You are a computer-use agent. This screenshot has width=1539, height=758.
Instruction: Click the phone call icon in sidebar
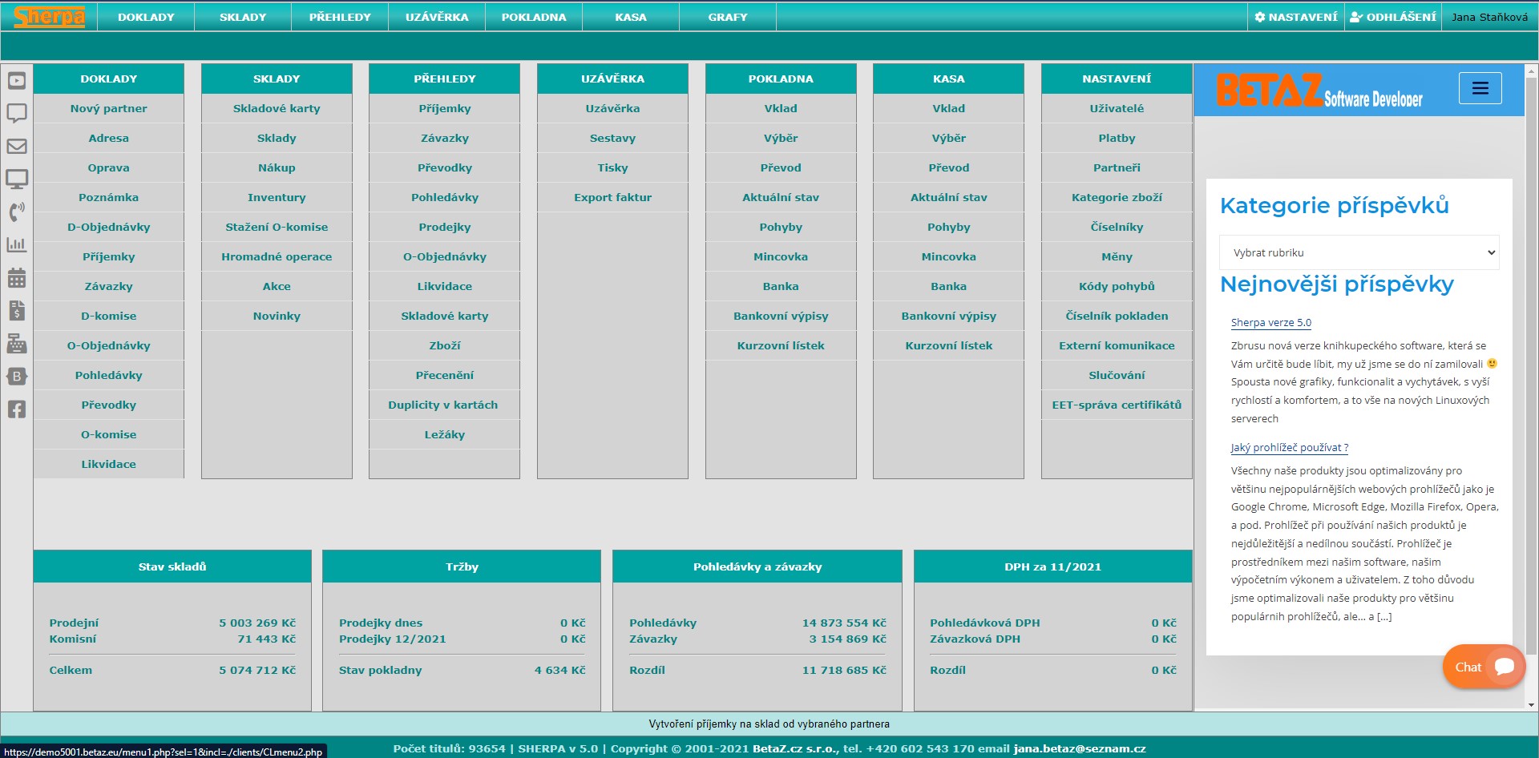click(x=17, y=212)
